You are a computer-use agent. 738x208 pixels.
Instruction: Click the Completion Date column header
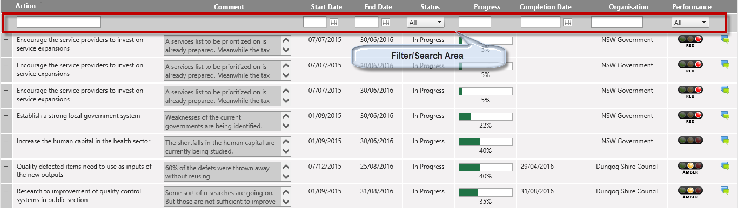pos(545,7)
